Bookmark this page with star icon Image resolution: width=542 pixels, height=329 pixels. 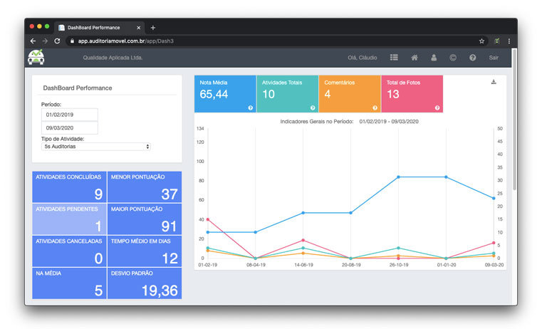coord(481,41)
